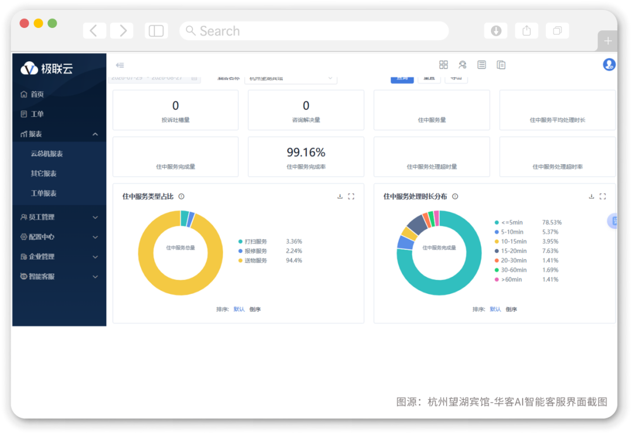
Task: Download the 住中服务处理时长分布 chart
Action: 591,196
